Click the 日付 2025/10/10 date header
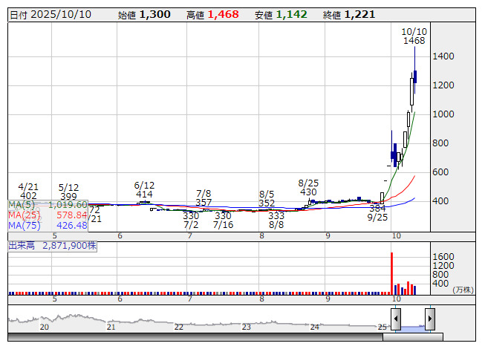This screenshot has height=349, width=485. [49, 14]
